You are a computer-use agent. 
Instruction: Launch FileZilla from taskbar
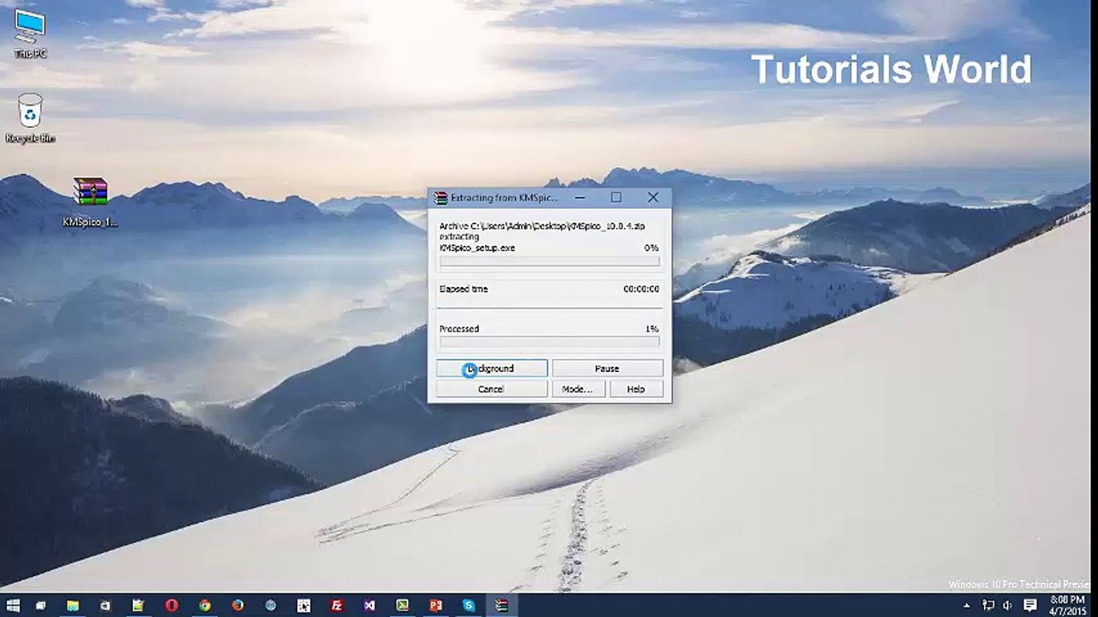337,605
